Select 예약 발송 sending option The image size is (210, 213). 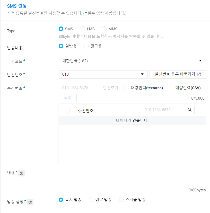tap(91, 199)
